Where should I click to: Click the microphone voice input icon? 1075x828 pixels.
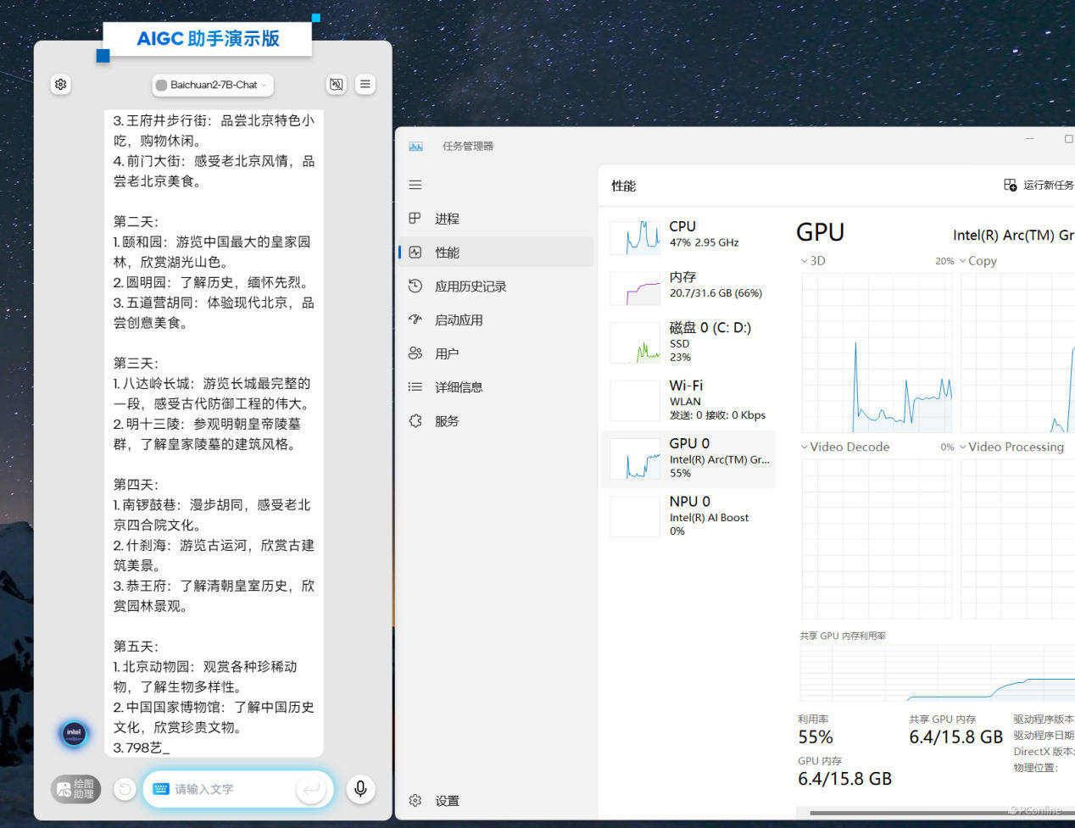tap(360, 789)
